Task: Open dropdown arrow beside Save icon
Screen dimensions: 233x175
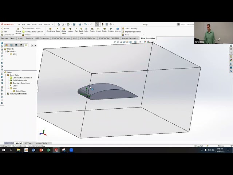Action: coord(77,24)
